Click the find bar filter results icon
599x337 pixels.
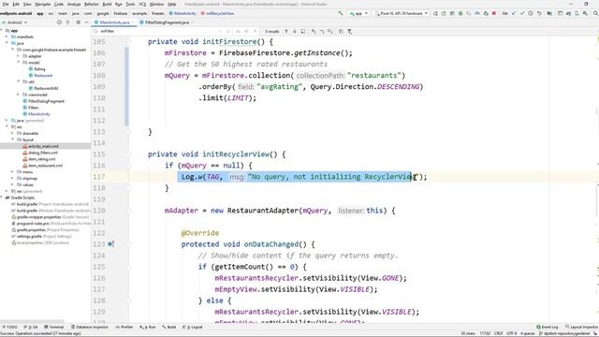349,31
